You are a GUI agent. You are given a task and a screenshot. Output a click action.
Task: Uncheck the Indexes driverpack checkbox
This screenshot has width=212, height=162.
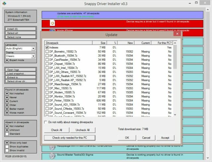(47, 48)
